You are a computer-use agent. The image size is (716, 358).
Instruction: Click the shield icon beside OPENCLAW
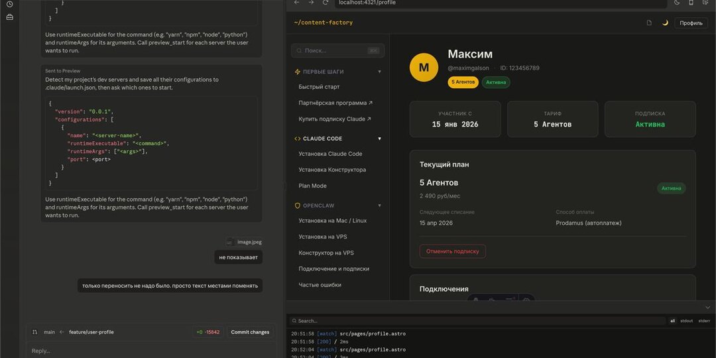coord(297,206)
